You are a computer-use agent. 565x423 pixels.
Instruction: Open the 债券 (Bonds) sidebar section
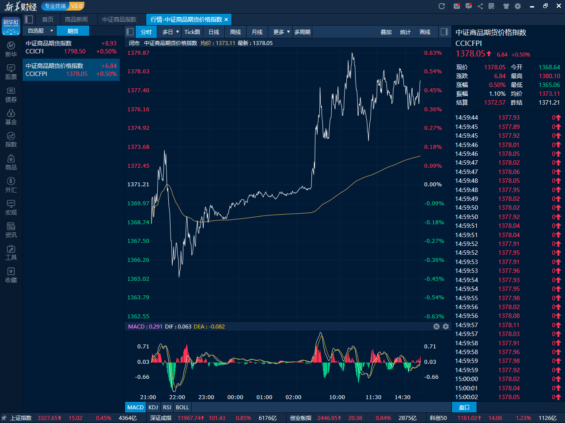[11, 94]
